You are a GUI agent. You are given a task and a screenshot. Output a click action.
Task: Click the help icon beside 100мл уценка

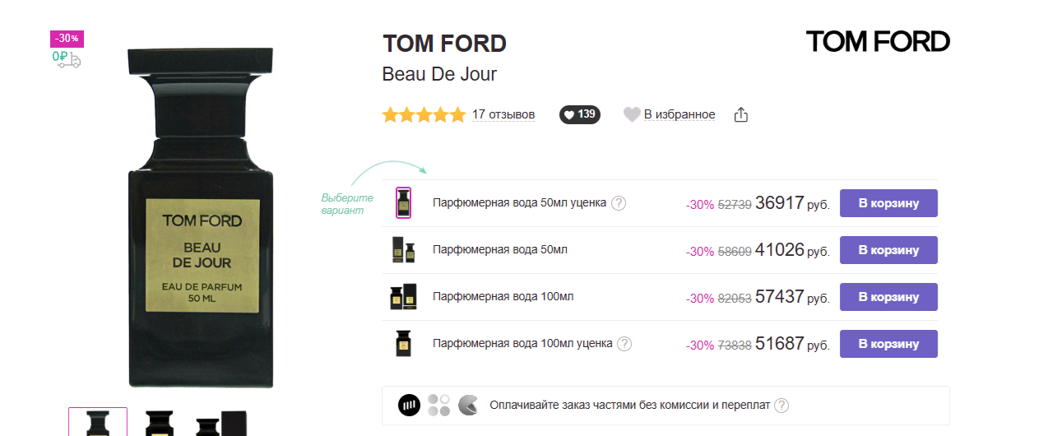tap(625, 344)
